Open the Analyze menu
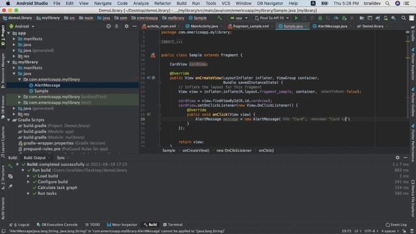Image resolution: width=416 pixels, height=234 pixels. [x=141, y=3]
